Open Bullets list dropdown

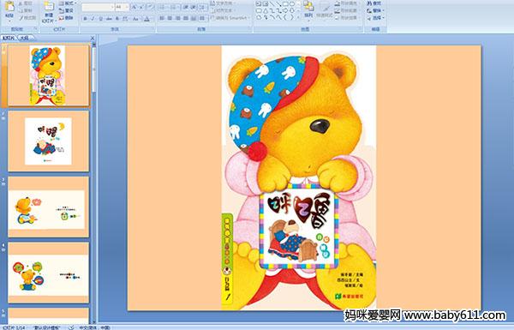tap(164, 7)
